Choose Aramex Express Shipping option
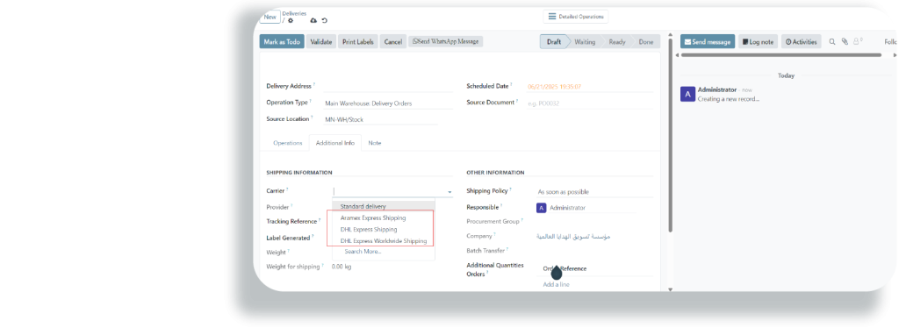 pyautogui.click(x=384, y=218)
